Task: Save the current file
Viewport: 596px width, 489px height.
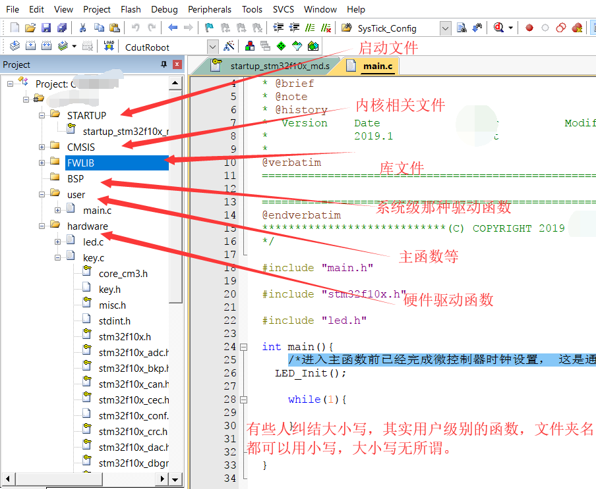Action: pyautogui.click(x=46, y=28)
